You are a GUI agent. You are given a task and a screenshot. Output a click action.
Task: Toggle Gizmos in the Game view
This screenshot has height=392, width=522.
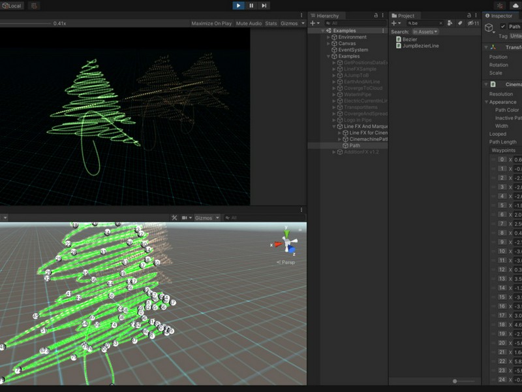pos(289,24)
